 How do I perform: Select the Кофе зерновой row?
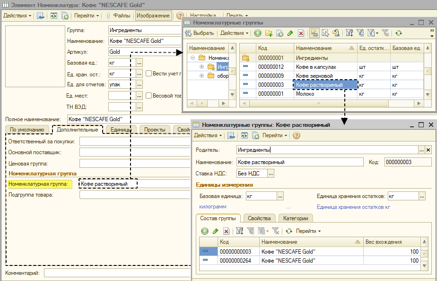click(x=332, y=76)
